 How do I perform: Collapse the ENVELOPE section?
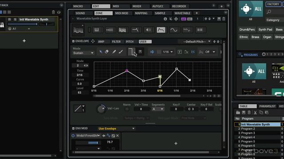(73, 41)
